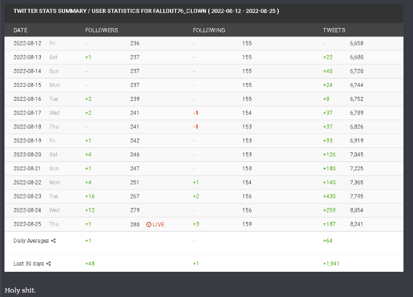Click the +259 tweets change value
The width and height of the screenshot is (413, 297).
point(329,211)
